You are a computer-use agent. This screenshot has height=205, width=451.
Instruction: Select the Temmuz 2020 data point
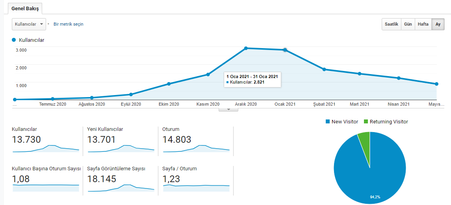(x=53, y=99)
